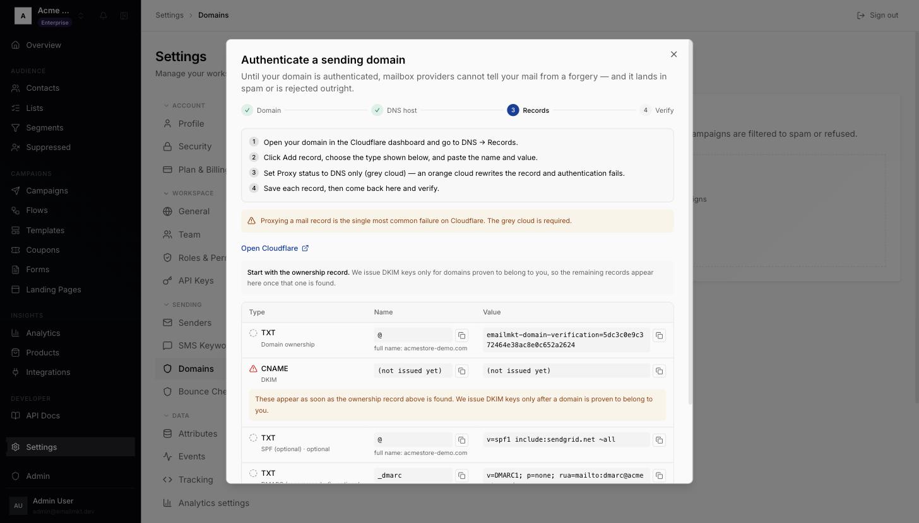Open API Docs in the sidebar
This screenshot has width=919, height=523.
[x=71, y=416]
